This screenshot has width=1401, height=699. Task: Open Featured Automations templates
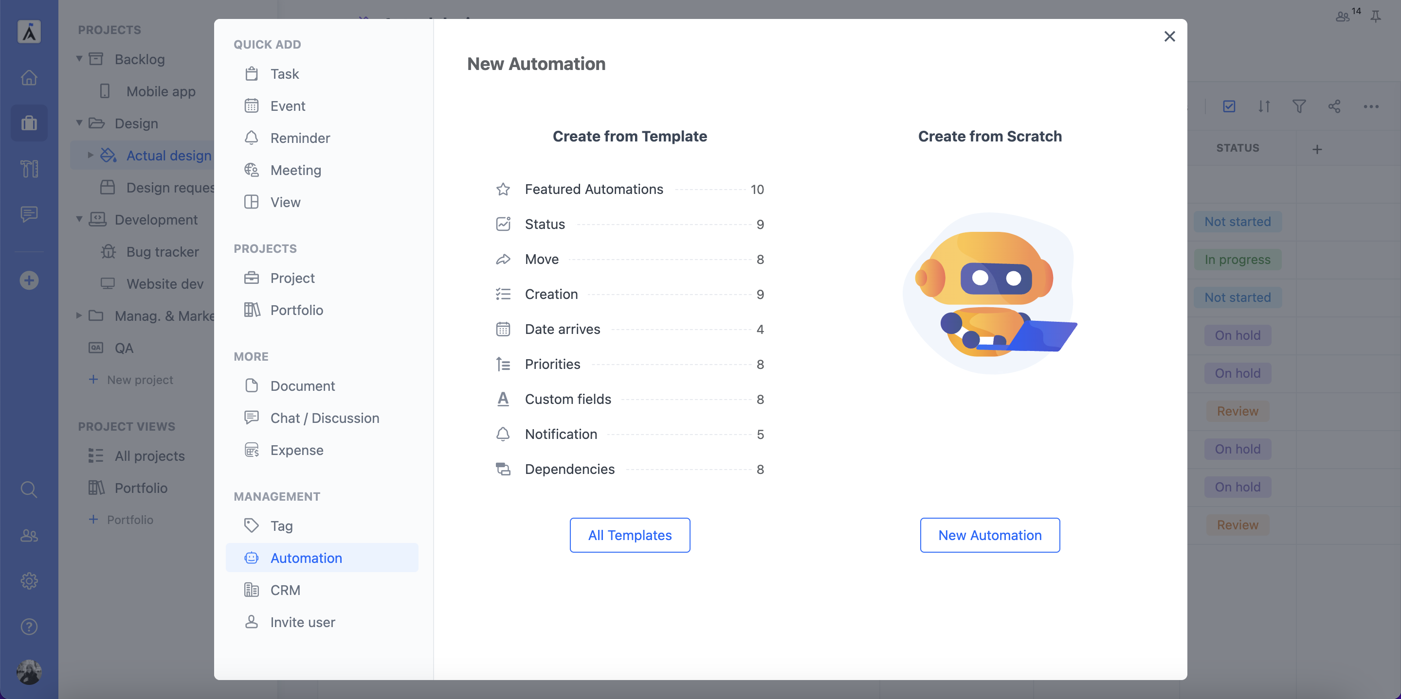click(630, 190)
